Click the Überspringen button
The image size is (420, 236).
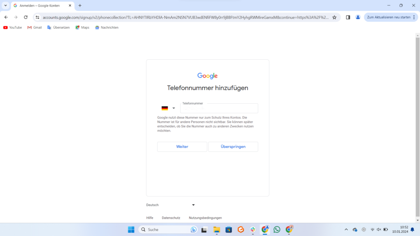[233, 147]
